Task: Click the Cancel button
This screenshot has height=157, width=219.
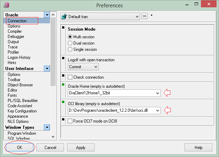Action: click(50, 148)
